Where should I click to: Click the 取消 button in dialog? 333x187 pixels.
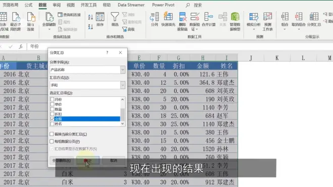[114, 161]
